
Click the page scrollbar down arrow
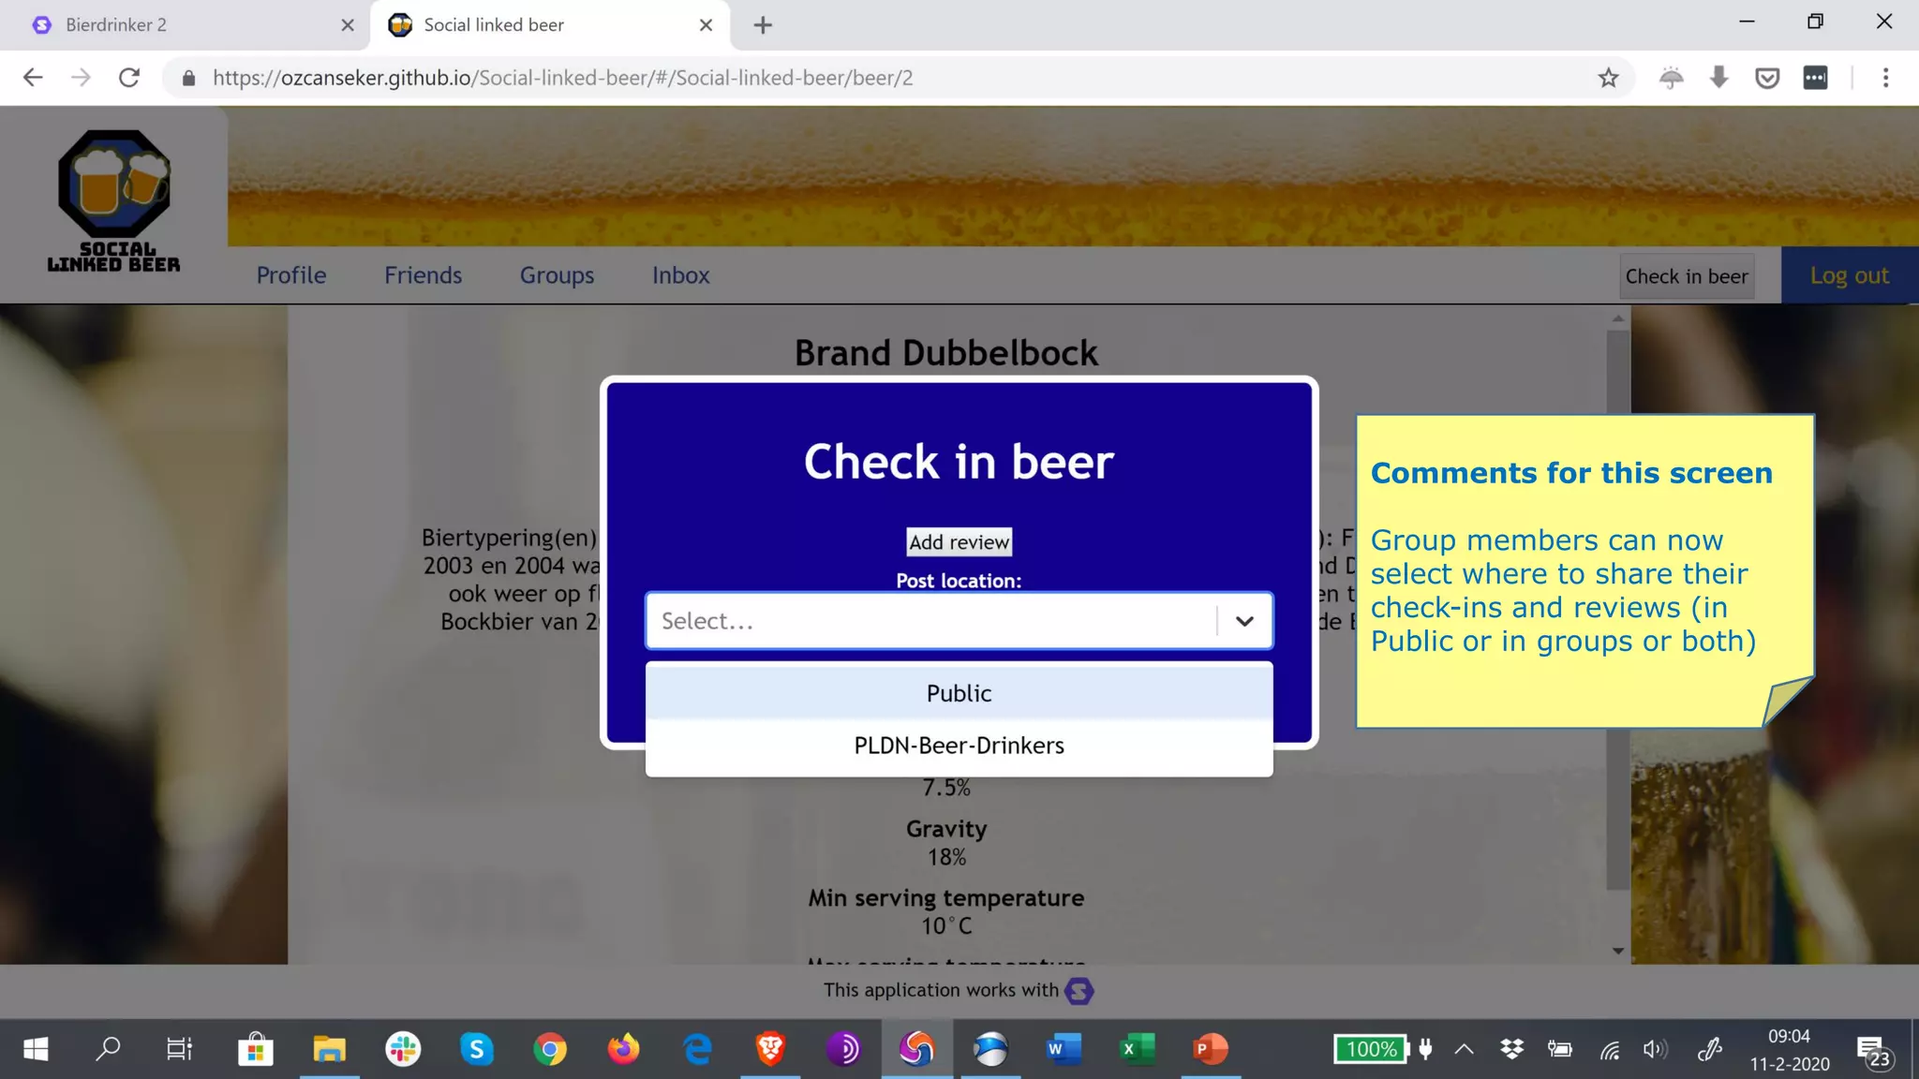click(x=1618, y=951)
